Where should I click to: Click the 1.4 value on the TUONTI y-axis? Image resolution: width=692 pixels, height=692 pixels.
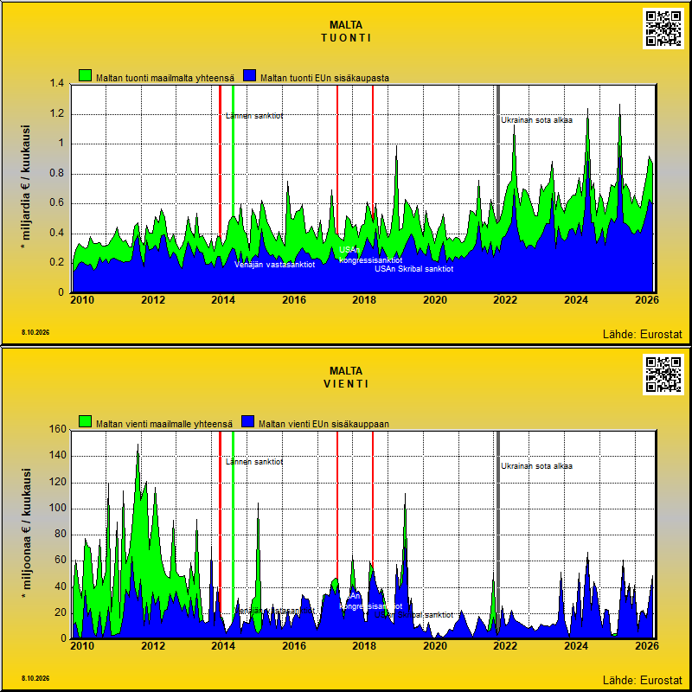pyautogui.click(x=59, y=83)
